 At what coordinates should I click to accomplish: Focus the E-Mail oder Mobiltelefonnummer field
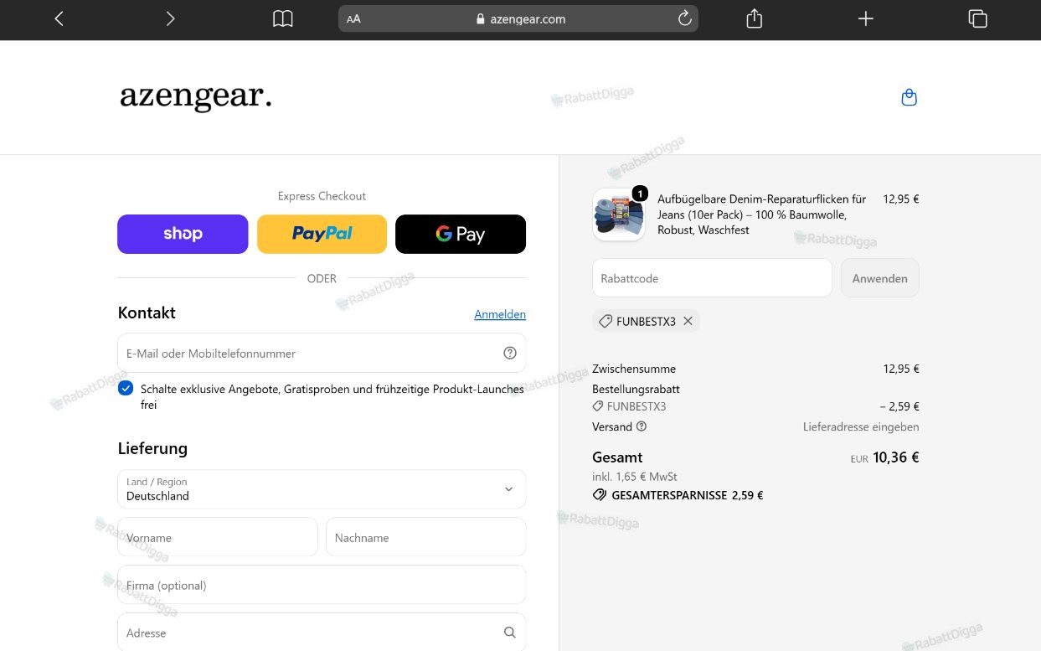322,353
